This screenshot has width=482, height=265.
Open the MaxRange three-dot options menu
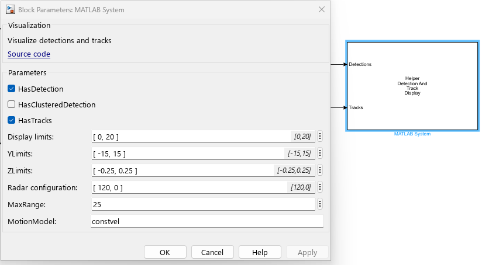(x=320, y=204)
